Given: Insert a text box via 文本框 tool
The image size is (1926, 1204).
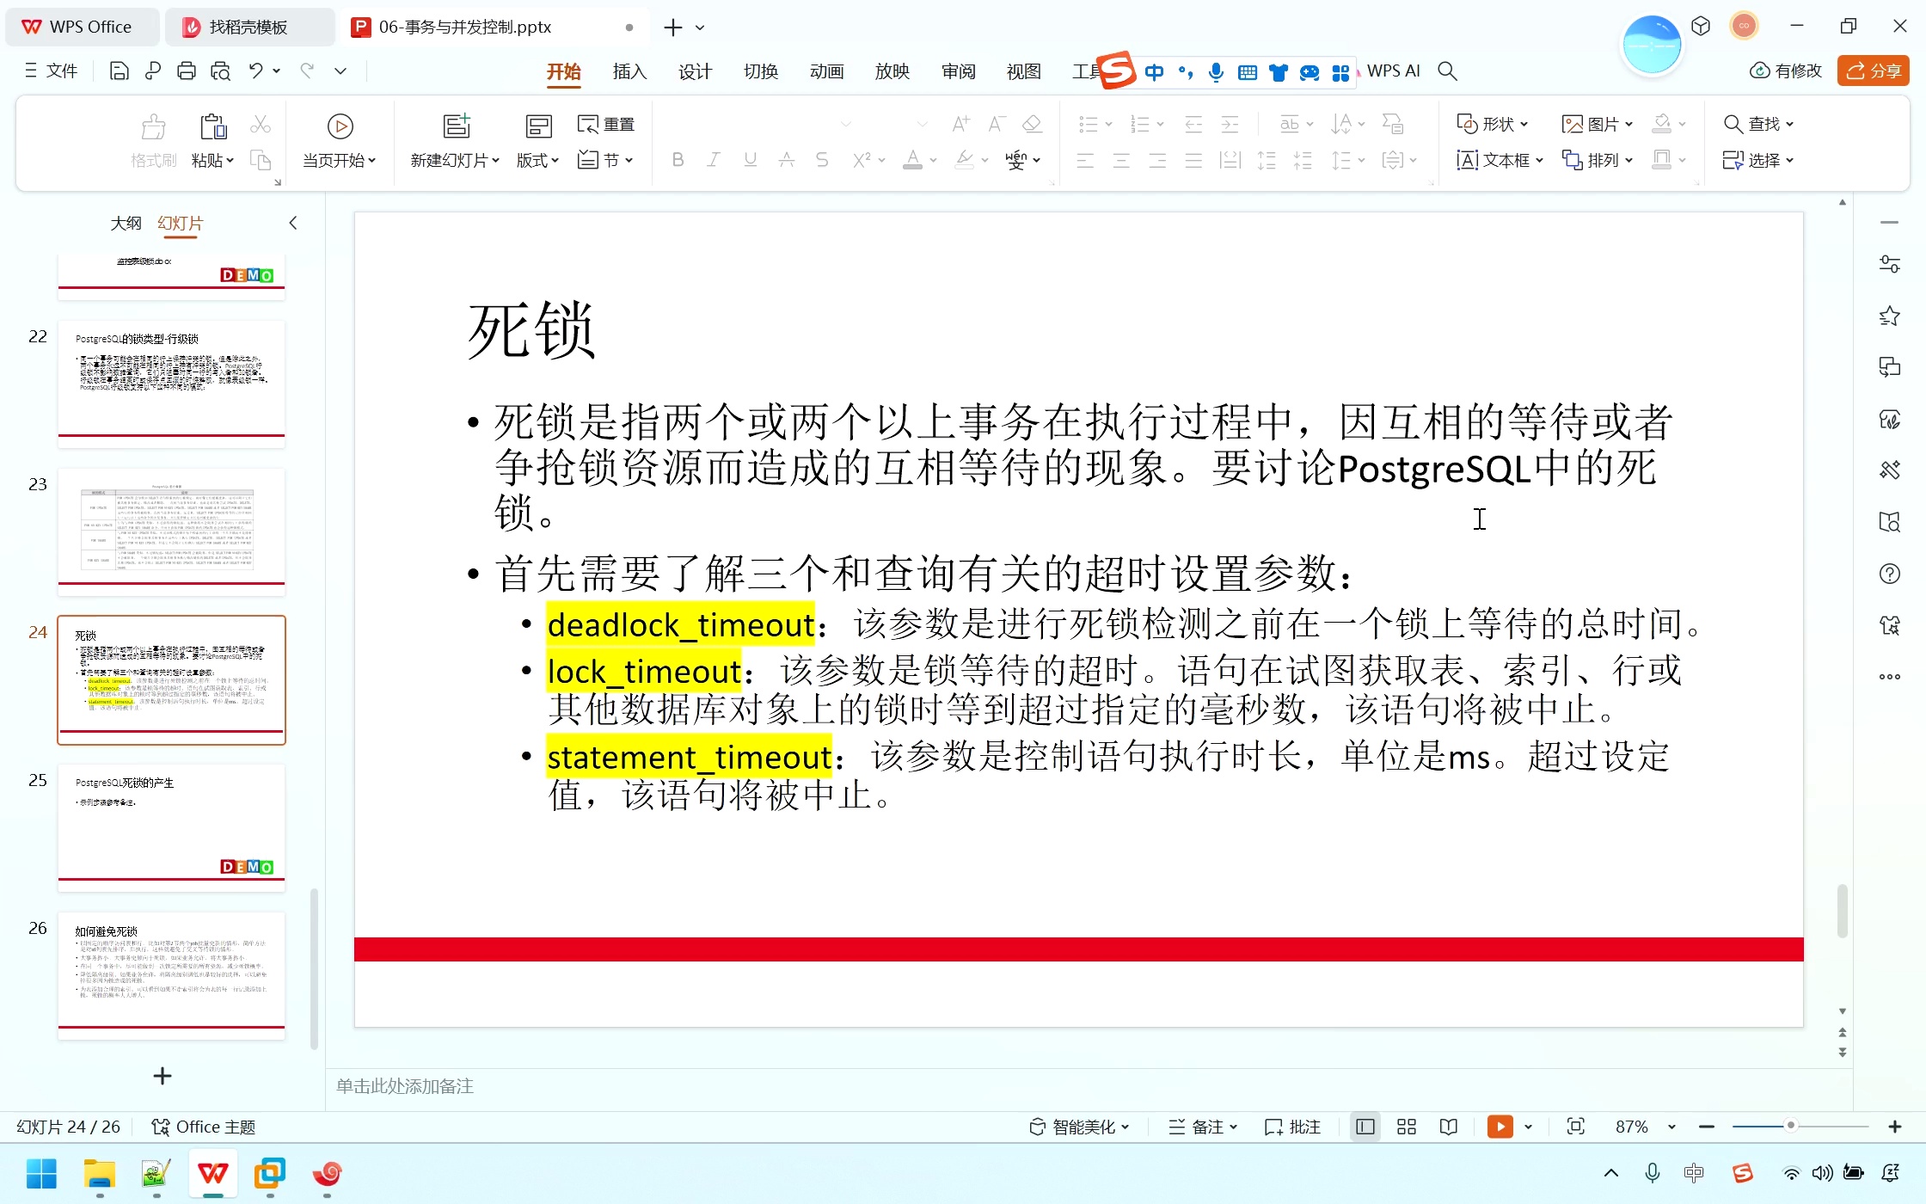Looking at the screenshot, I should [1496, 160].
